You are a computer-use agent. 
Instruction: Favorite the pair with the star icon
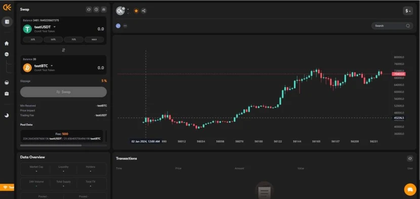pos(136,11)
